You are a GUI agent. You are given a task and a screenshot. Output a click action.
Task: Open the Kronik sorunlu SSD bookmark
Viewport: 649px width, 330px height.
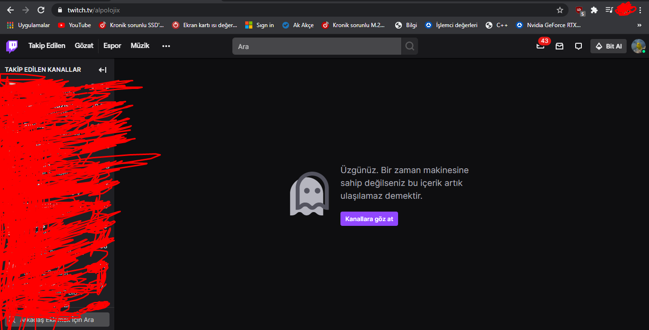click(x=131, y=25)
